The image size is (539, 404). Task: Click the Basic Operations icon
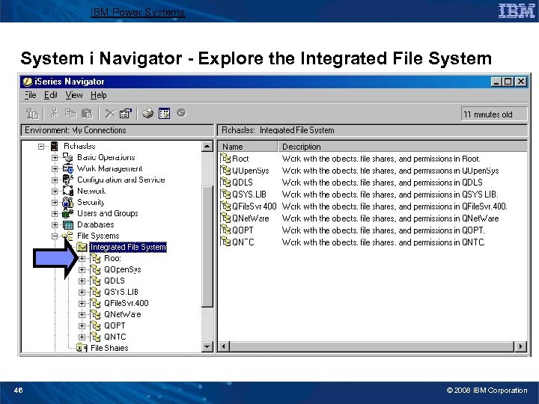click(68, 157)
